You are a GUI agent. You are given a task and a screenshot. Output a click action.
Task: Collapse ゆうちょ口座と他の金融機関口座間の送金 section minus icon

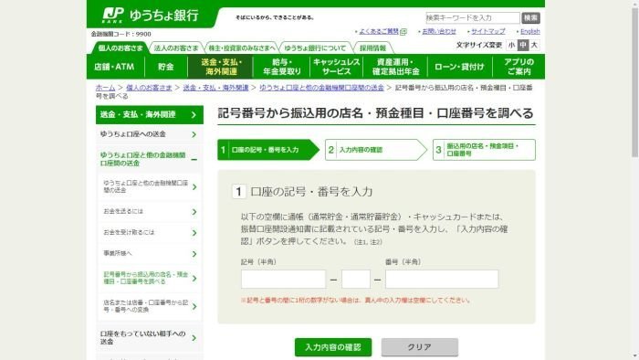coord(194,159)
